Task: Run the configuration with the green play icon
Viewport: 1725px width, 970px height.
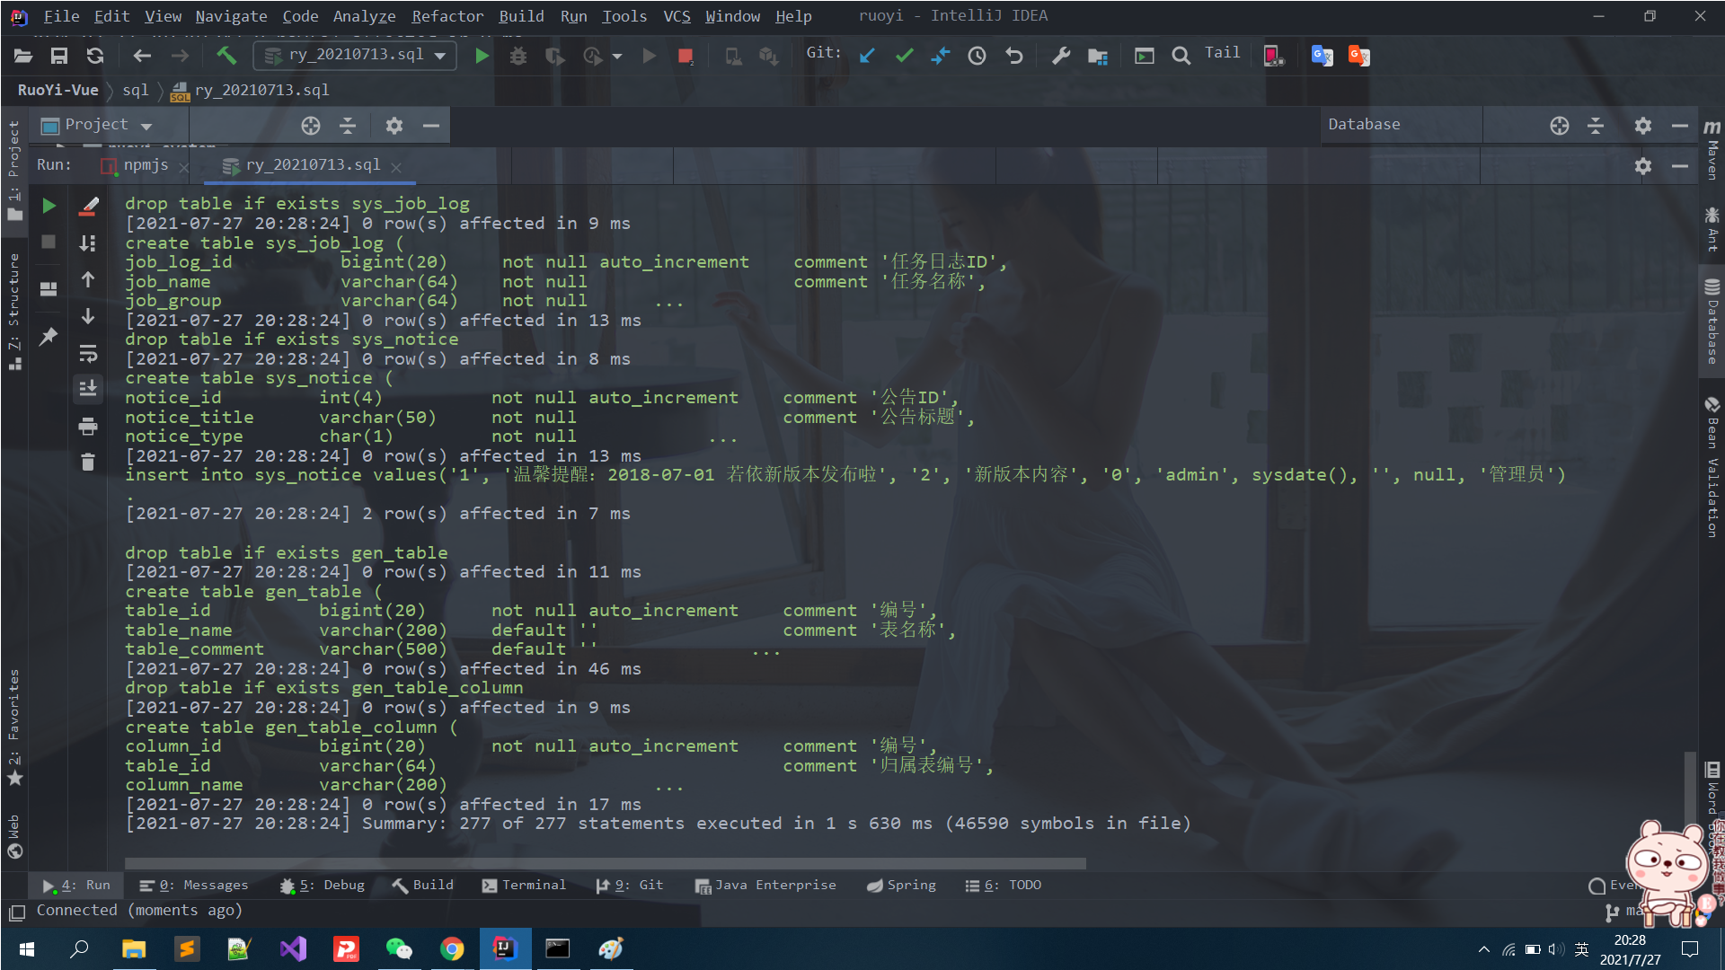Action: click(482, 56)
